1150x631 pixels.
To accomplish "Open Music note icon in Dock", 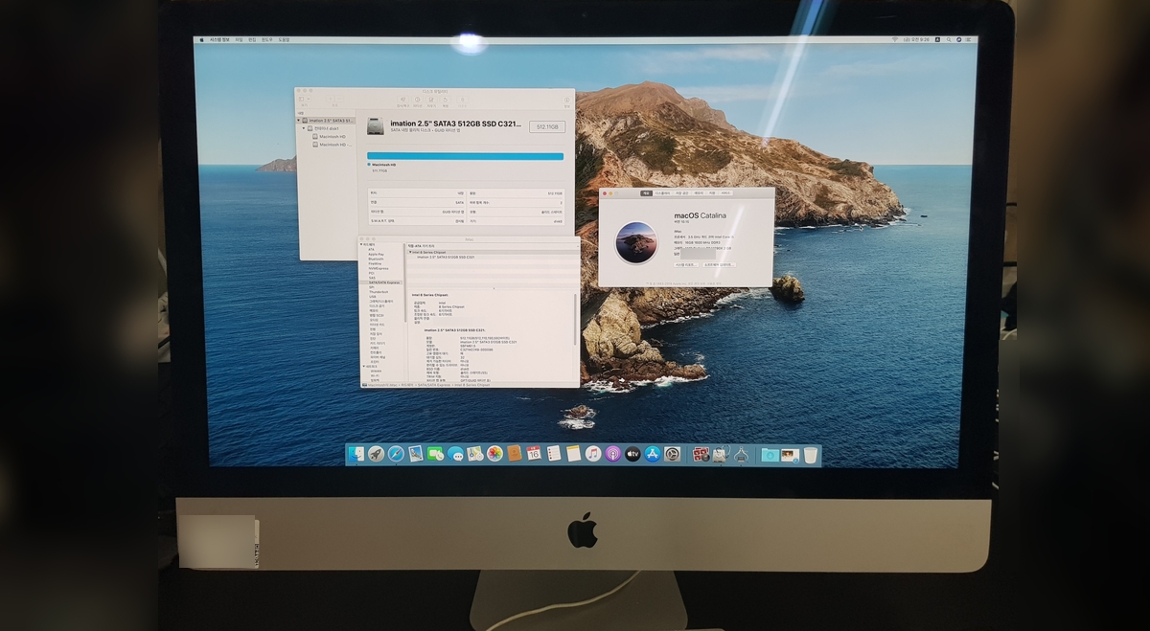I will 593,454.
